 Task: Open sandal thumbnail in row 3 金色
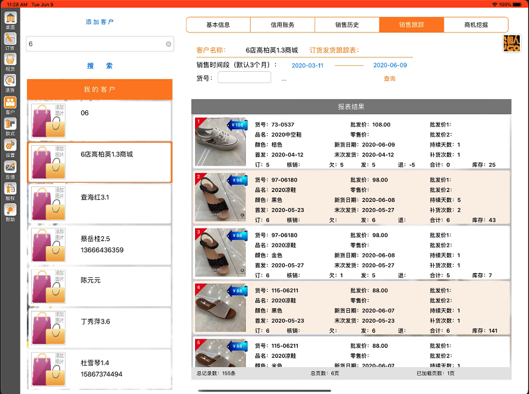click(221, 252)
